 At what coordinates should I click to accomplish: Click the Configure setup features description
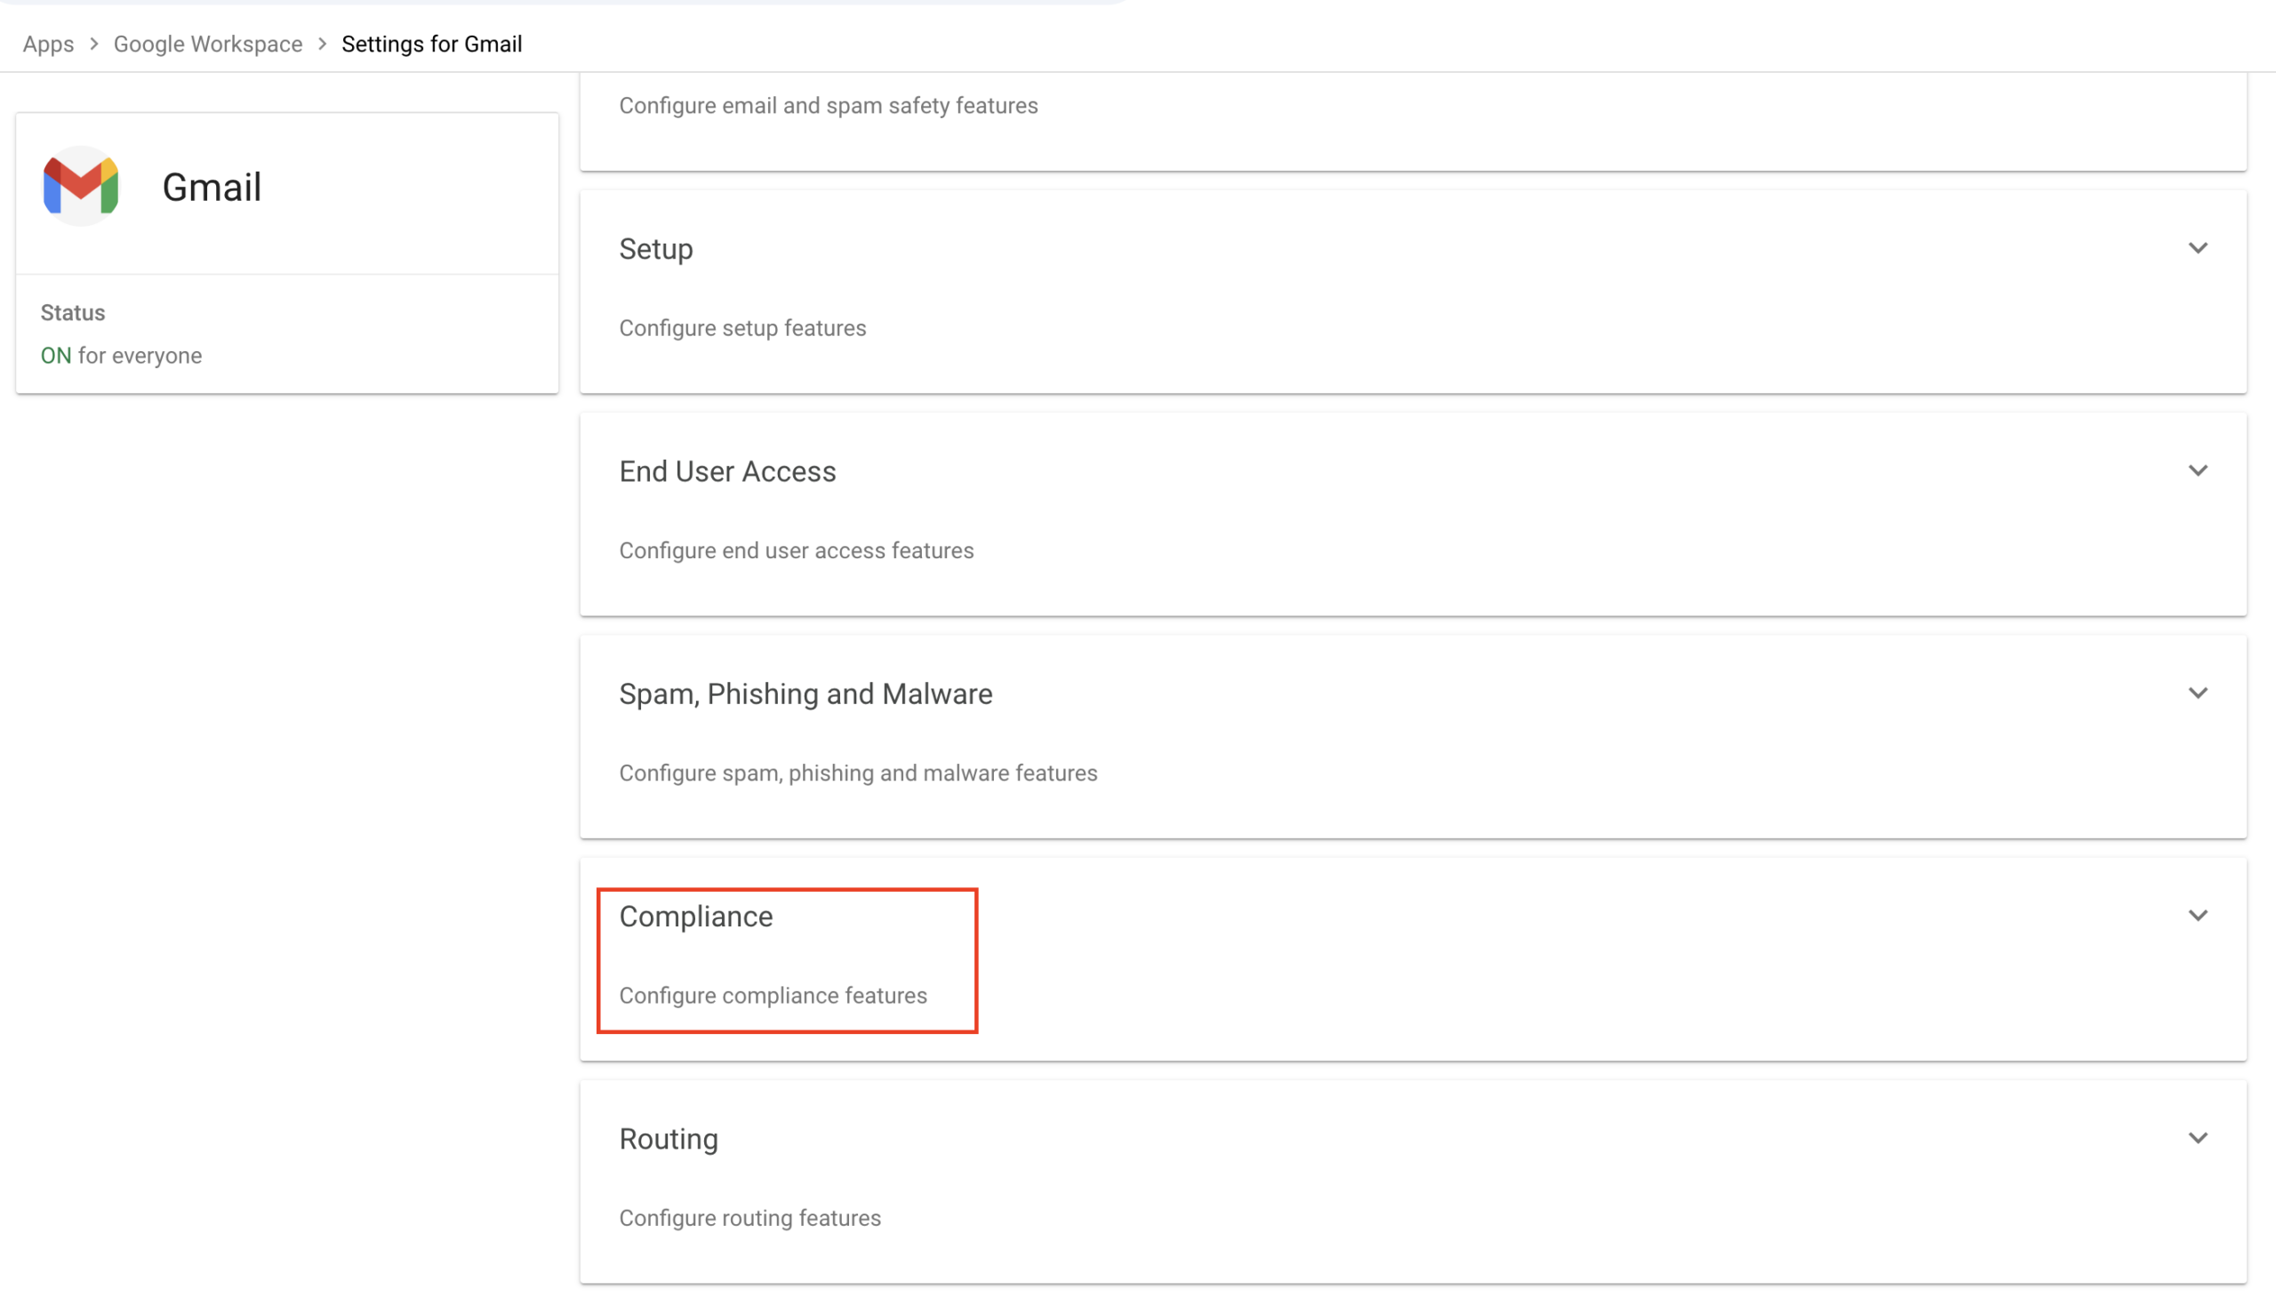[741, 327]
